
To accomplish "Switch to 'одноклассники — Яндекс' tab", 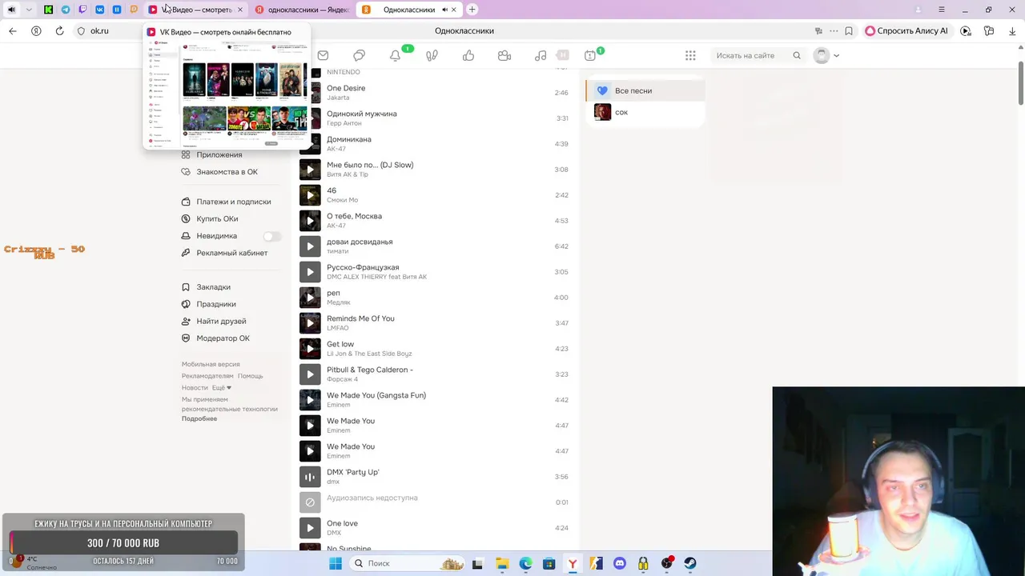I will (x=302, y=10).
